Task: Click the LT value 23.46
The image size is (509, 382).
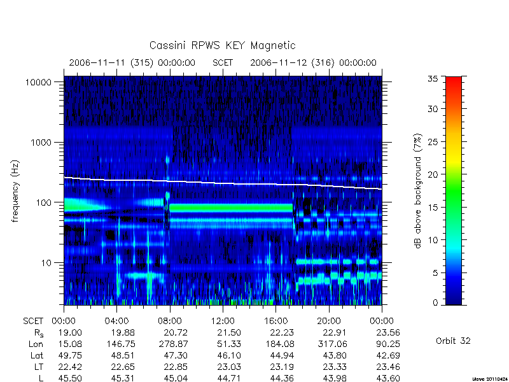Action: [x=388, y=367]
